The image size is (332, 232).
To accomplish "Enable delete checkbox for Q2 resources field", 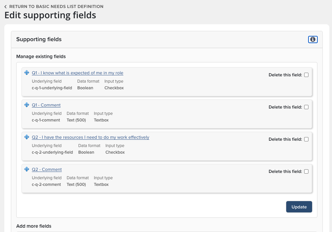I will tap(306, 139).
